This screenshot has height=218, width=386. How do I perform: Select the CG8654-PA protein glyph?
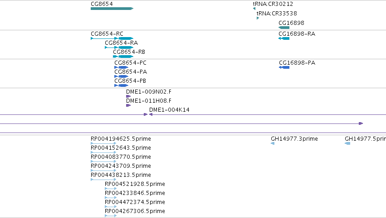[x=122, y=76]
